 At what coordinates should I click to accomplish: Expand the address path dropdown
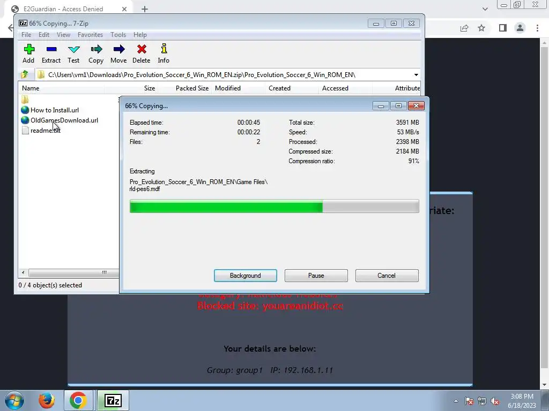(416, 75)
